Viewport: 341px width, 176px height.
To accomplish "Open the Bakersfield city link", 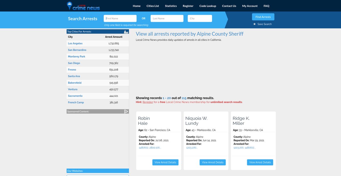I will 75,83.
